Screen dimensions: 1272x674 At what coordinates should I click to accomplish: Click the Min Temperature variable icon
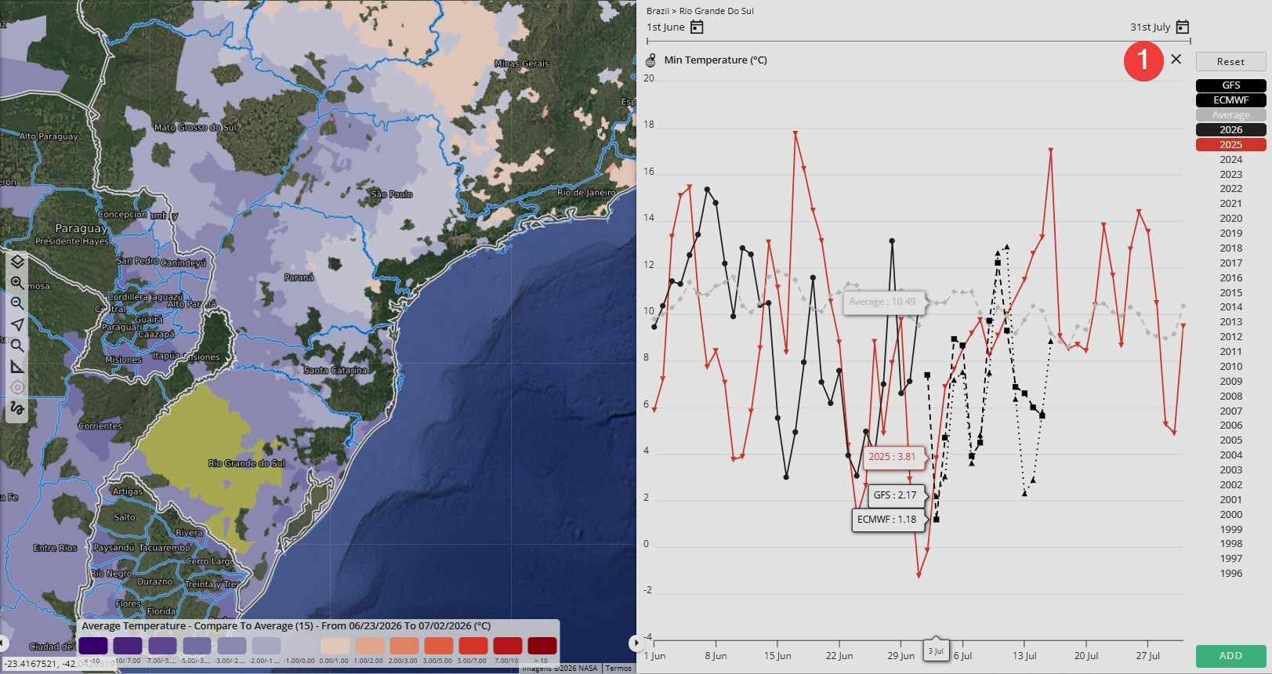click(650, 60)
